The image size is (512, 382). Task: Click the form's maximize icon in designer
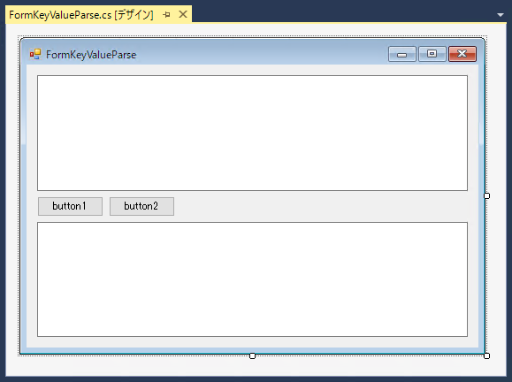tap(432, 54)
